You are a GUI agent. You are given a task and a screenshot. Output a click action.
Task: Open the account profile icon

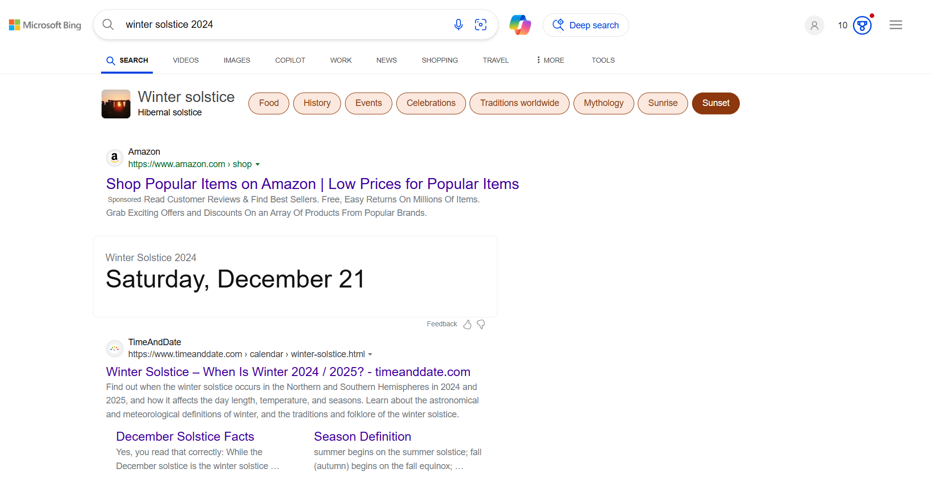click(814, 25)
